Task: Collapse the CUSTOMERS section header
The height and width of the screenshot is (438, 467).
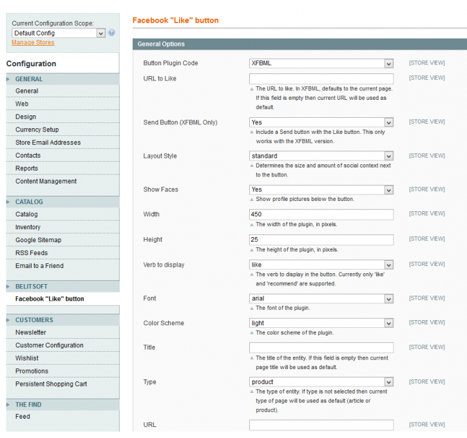Action: pos(62,319)
